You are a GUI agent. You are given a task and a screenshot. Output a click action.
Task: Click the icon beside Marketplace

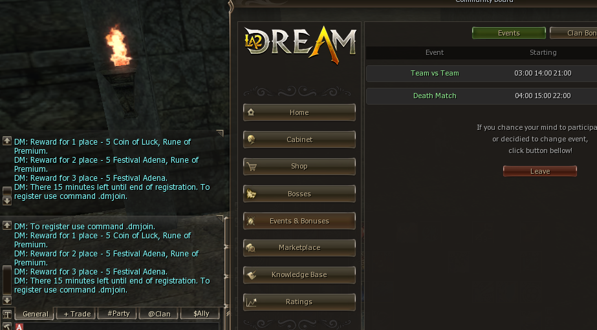250,248
